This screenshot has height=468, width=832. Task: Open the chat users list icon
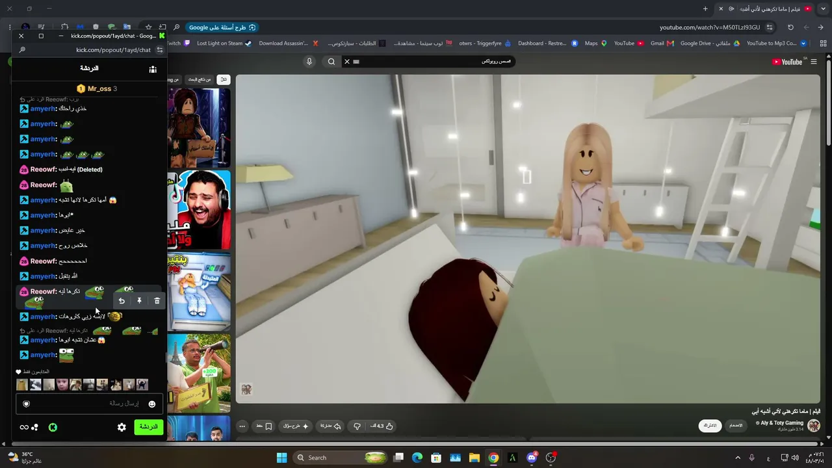[x=153, y=69]
